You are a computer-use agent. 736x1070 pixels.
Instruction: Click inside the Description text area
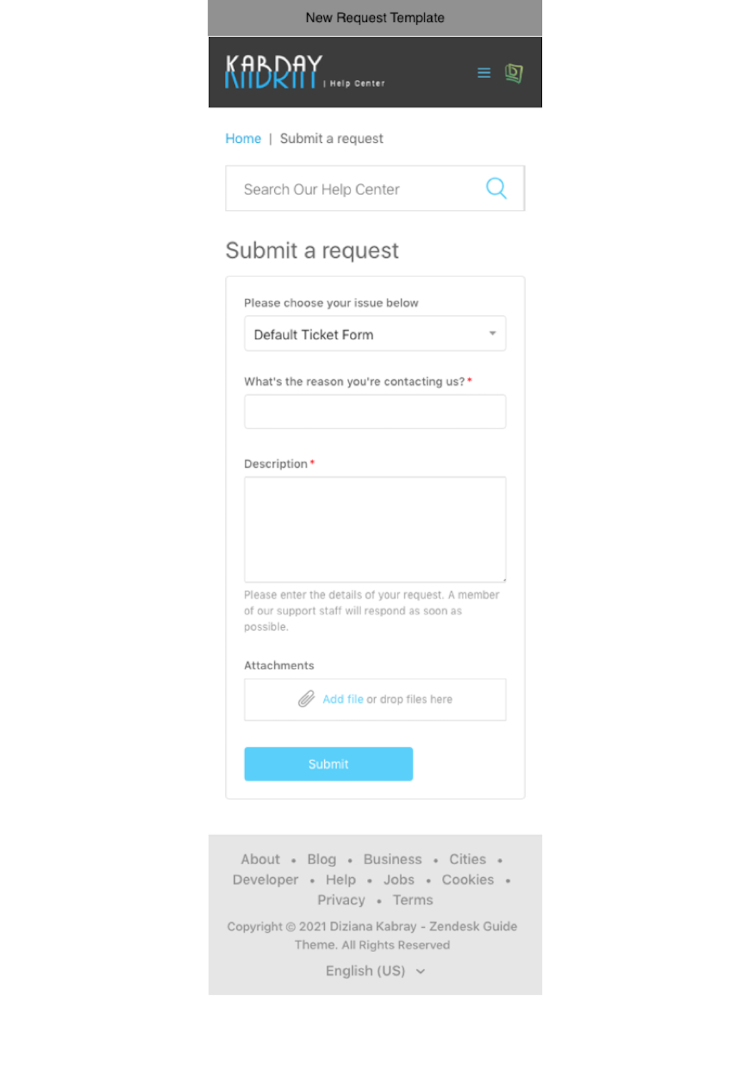(x=375, y=529)
